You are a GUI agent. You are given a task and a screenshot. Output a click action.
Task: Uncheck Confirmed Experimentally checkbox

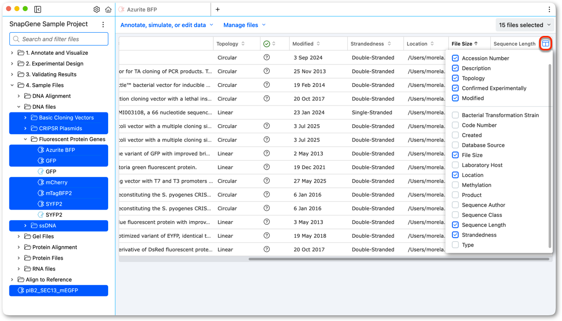[455, 88]
